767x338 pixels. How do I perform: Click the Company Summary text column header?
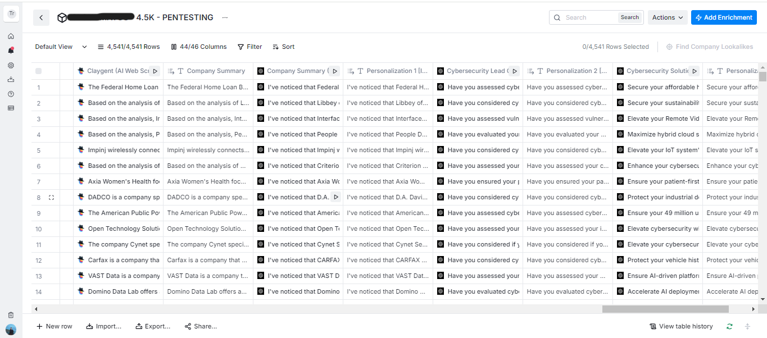coord(208,71)
